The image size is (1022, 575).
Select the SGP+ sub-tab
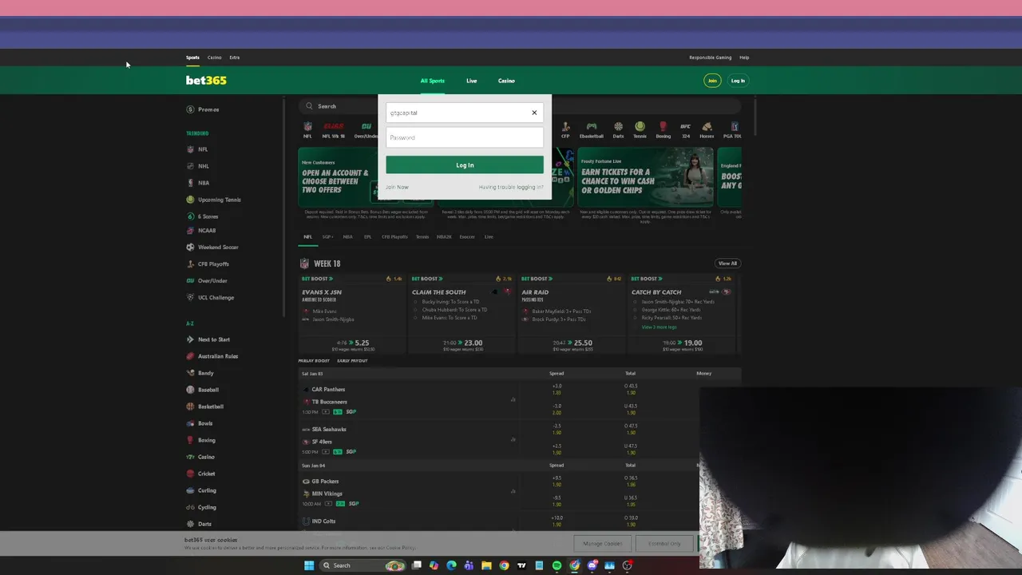pos(328,237)
